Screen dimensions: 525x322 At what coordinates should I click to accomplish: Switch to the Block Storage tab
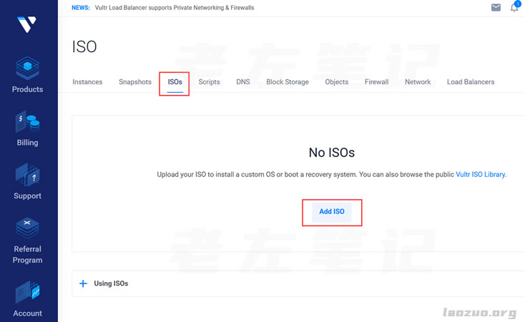(288, 82)
